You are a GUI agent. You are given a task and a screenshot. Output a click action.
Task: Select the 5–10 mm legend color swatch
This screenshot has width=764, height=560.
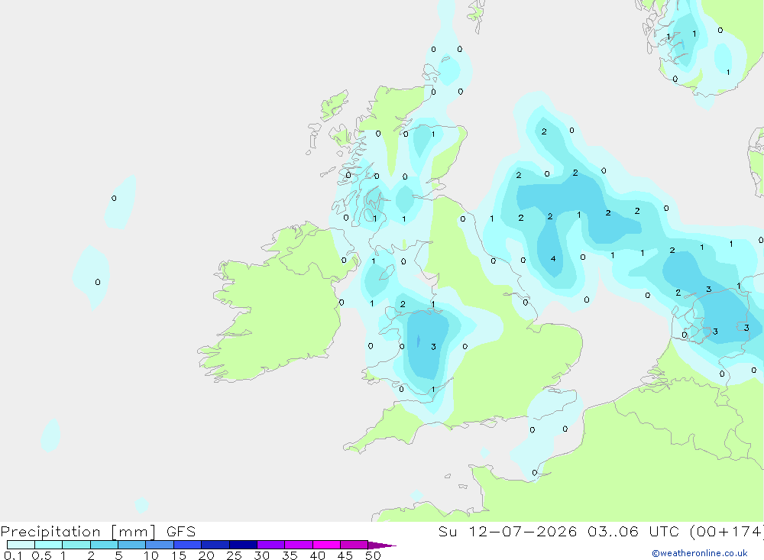tap(132, 545)
